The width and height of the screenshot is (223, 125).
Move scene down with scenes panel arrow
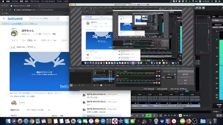point(83,85)
